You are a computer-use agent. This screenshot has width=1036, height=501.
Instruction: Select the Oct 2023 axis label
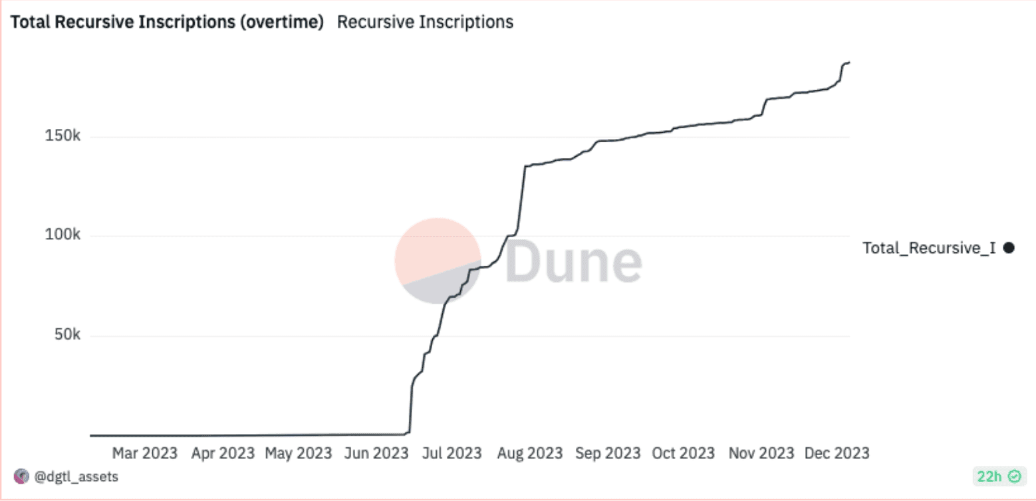click(x=684, y=453)
